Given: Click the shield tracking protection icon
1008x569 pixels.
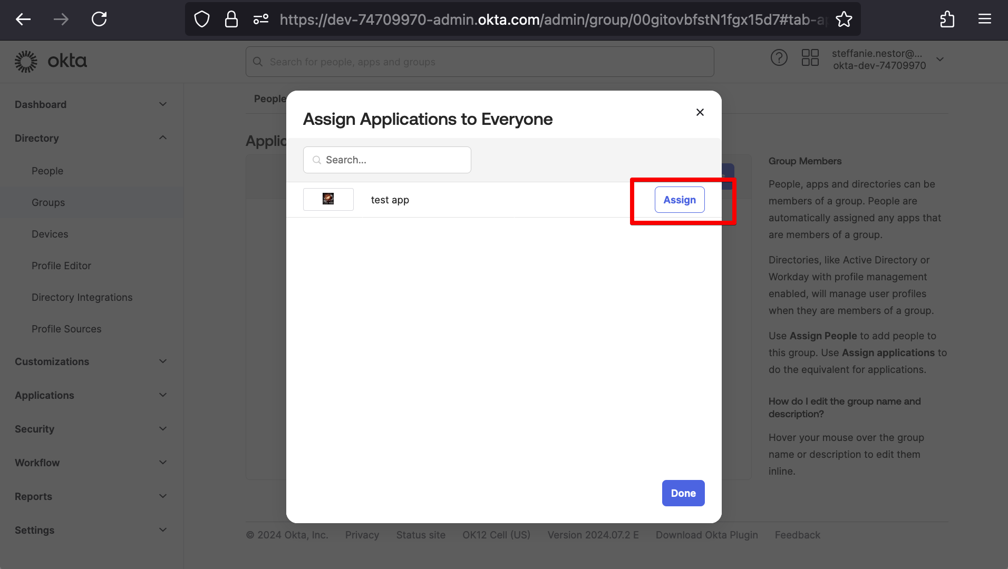Looking at the screenshot, I should point(202,19).
